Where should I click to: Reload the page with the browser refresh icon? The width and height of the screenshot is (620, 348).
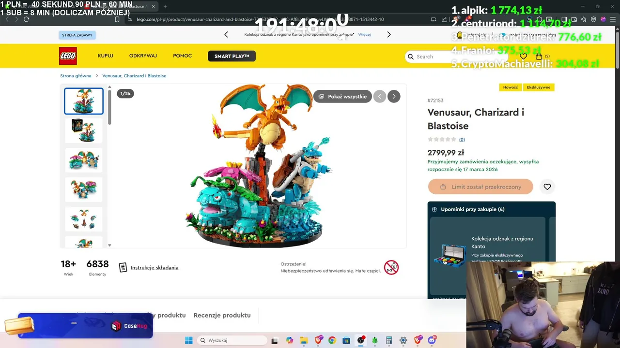click(26, 19)
